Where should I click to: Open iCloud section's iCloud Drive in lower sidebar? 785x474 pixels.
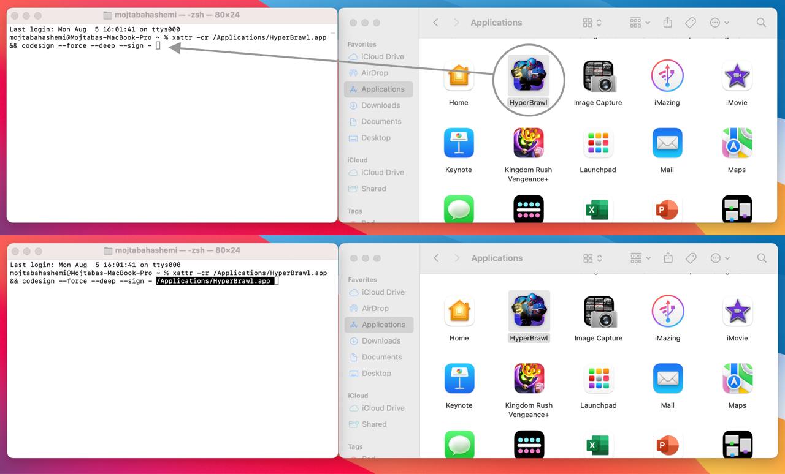click(378, 408)
